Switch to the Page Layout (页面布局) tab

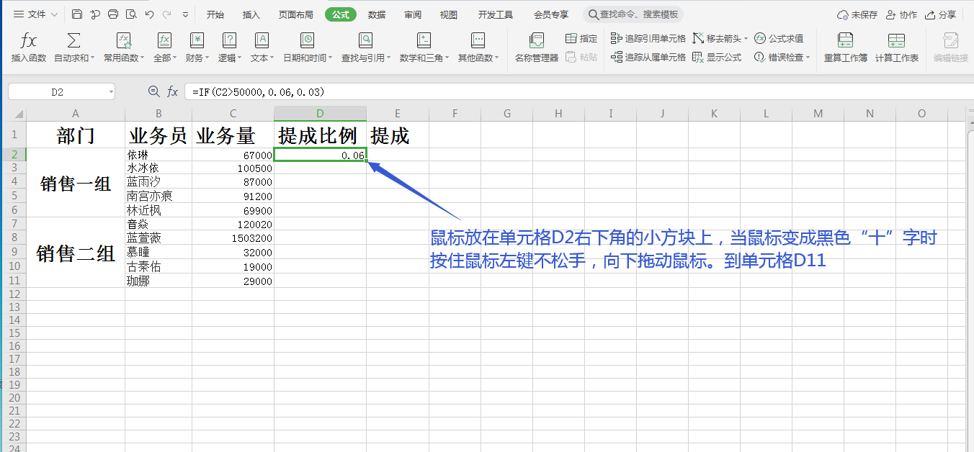pos(296,14)
